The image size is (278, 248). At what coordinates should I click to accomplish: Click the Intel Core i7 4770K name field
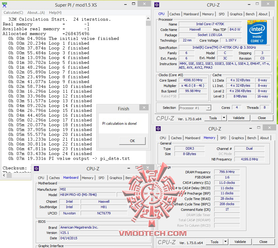coord(210,24)
